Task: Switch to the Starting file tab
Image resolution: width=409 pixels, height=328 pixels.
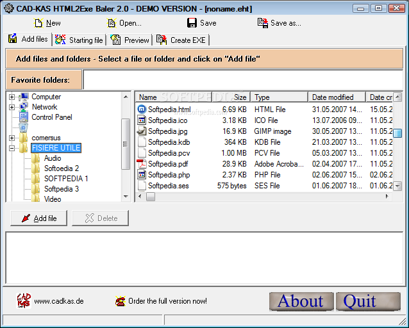Action: [x=79, y=40]
